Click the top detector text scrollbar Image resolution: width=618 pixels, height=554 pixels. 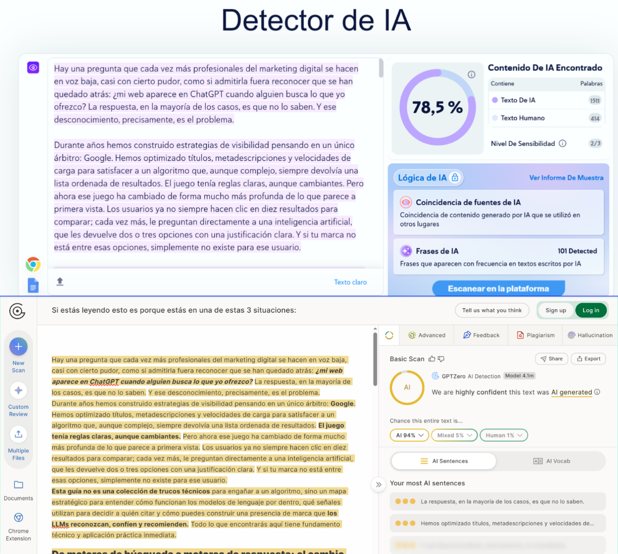(381, 68)
